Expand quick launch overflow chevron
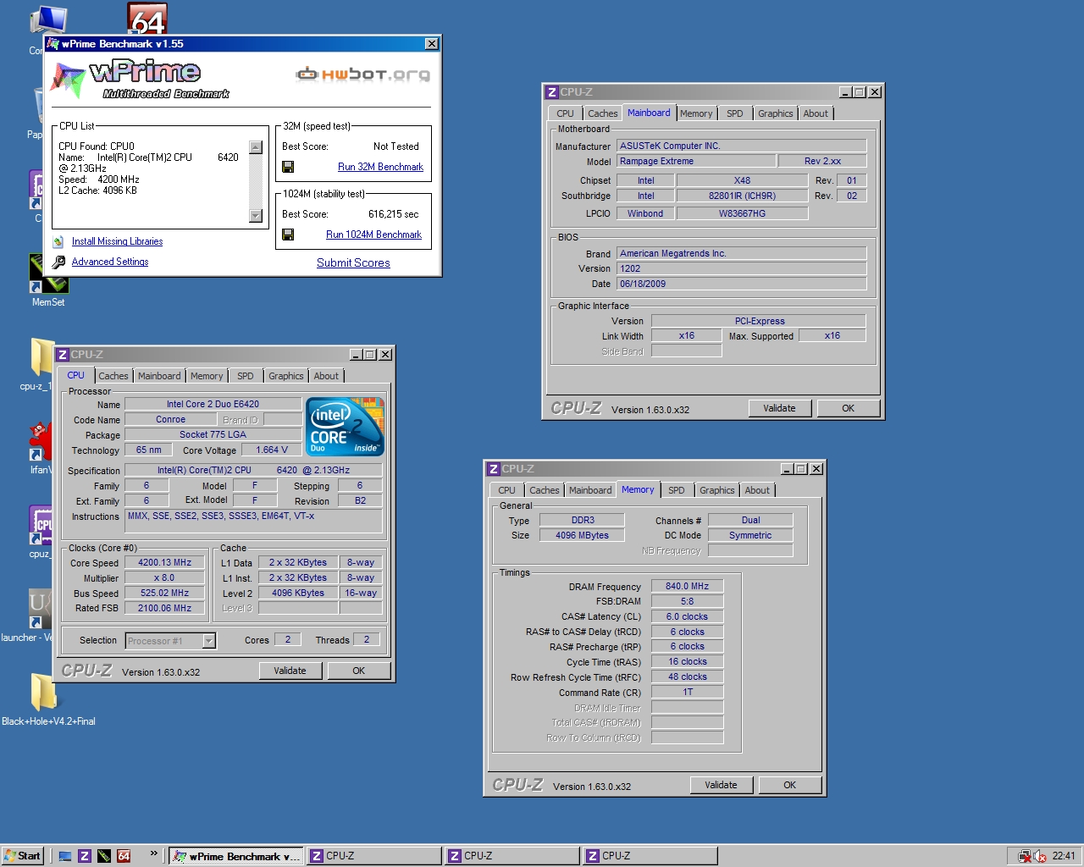 (153, 853)
